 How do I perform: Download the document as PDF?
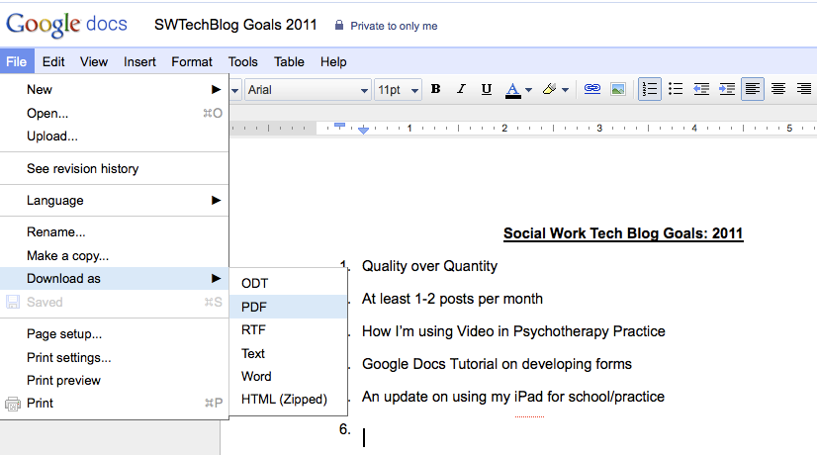(288, 307)
